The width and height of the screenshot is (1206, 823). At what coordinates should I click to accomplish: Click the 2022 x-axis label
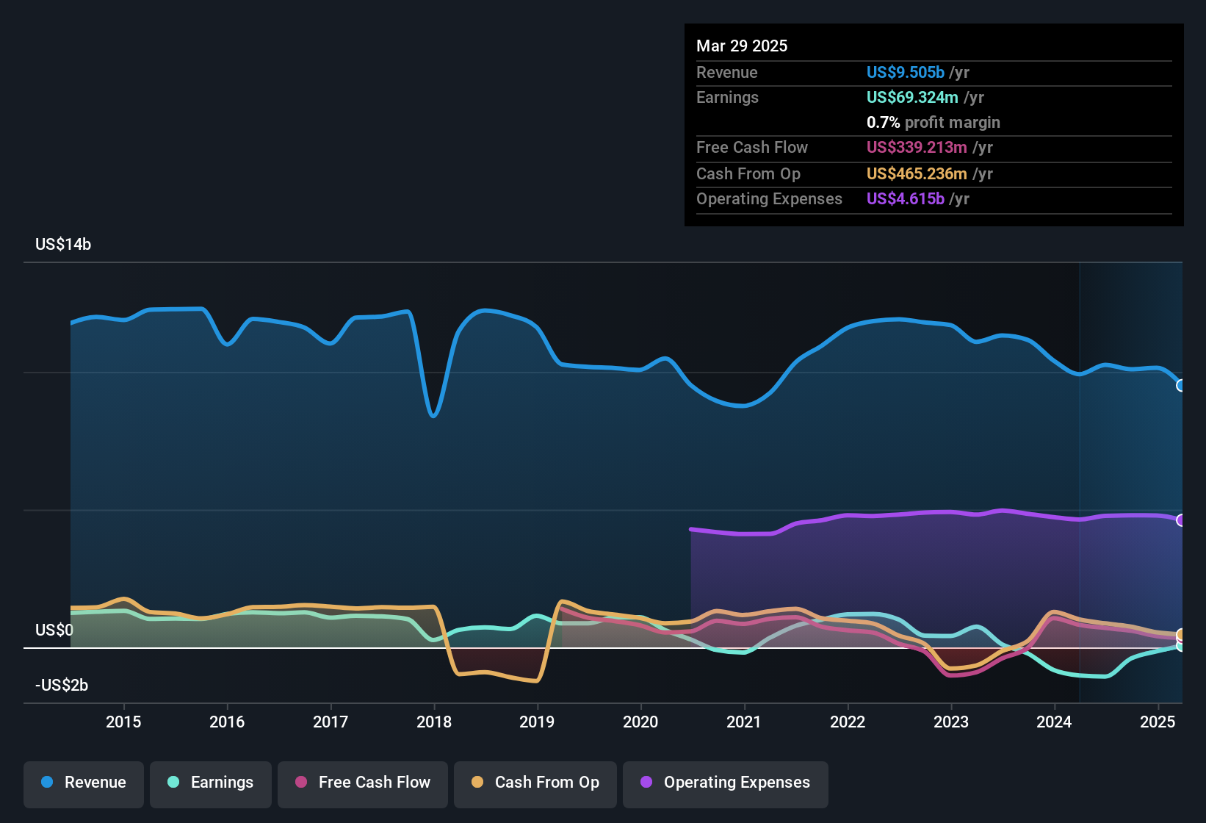pyautogui.click(x=848, y=722)
